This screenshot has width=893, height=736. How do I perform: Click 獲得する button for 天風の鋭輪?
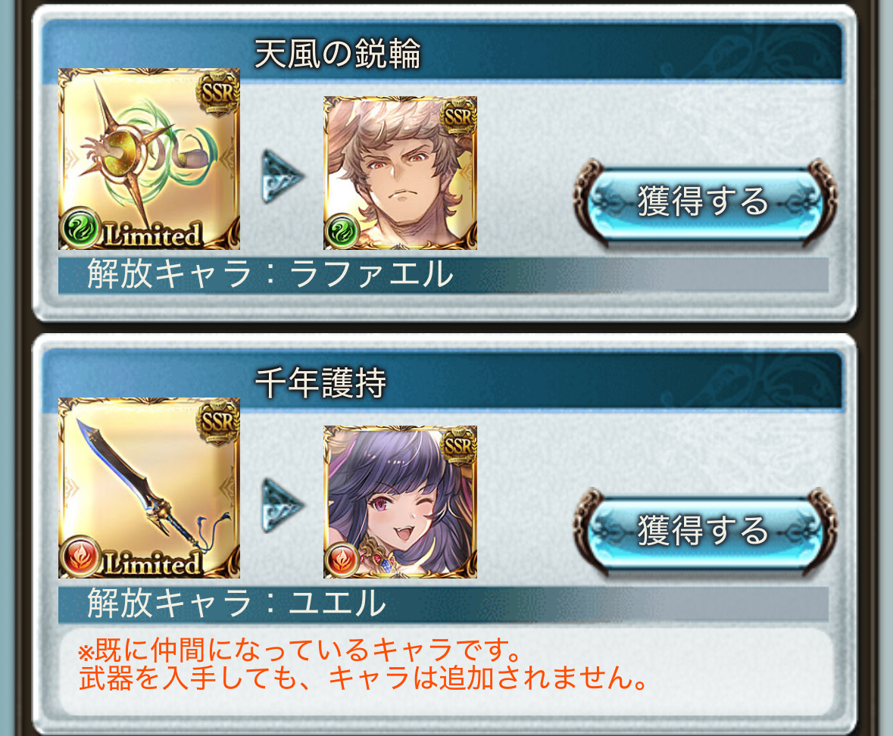pos(704,202)
